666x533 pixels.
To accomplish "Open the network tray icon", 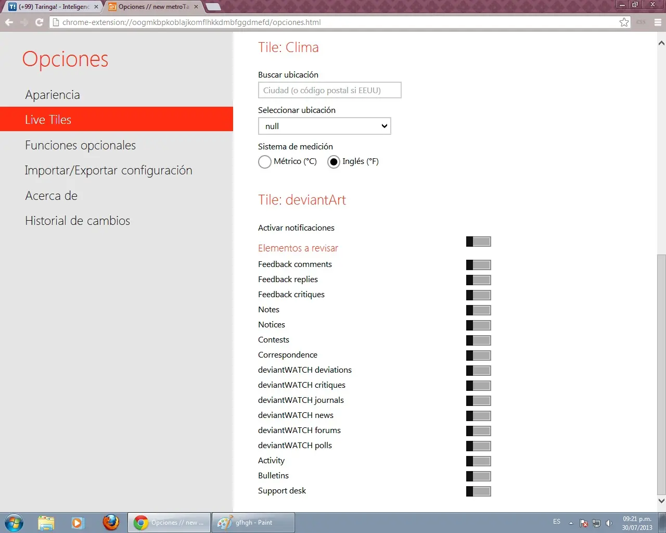I will point(596,523).
